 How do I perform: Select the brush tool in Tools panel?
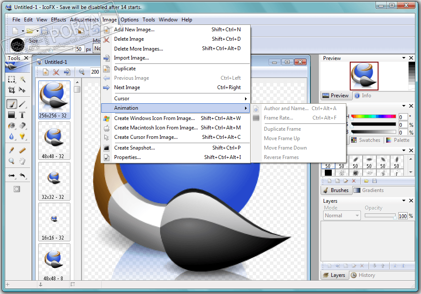tap(12, 104)
